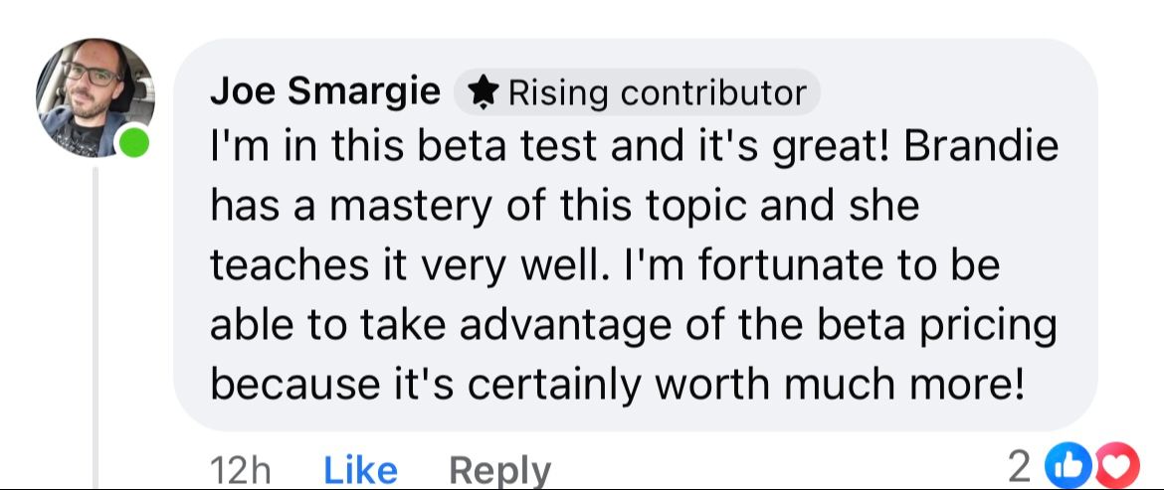Select the Rising contributor badge label
The height and width of the screenshot is (490, 1164).
657,92
